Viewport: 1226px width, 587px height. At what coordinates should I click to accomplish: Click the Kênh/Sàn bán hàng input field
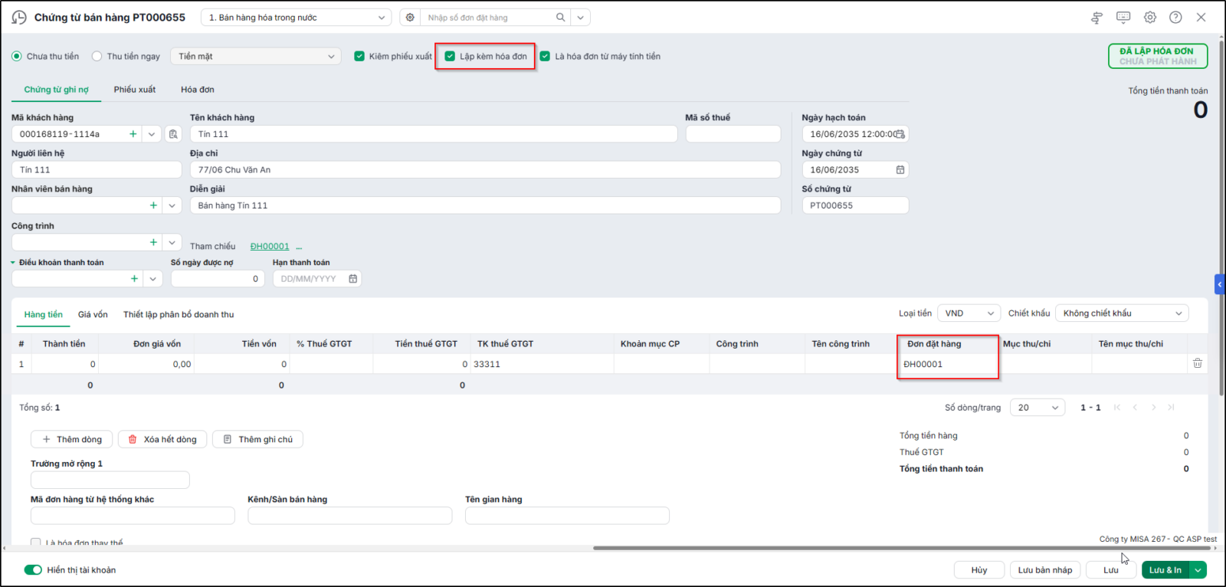coord(350,516)
